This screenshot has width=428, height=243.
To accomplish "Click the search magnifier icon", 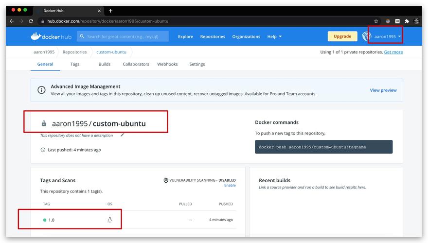I will (x=82, y=36).
